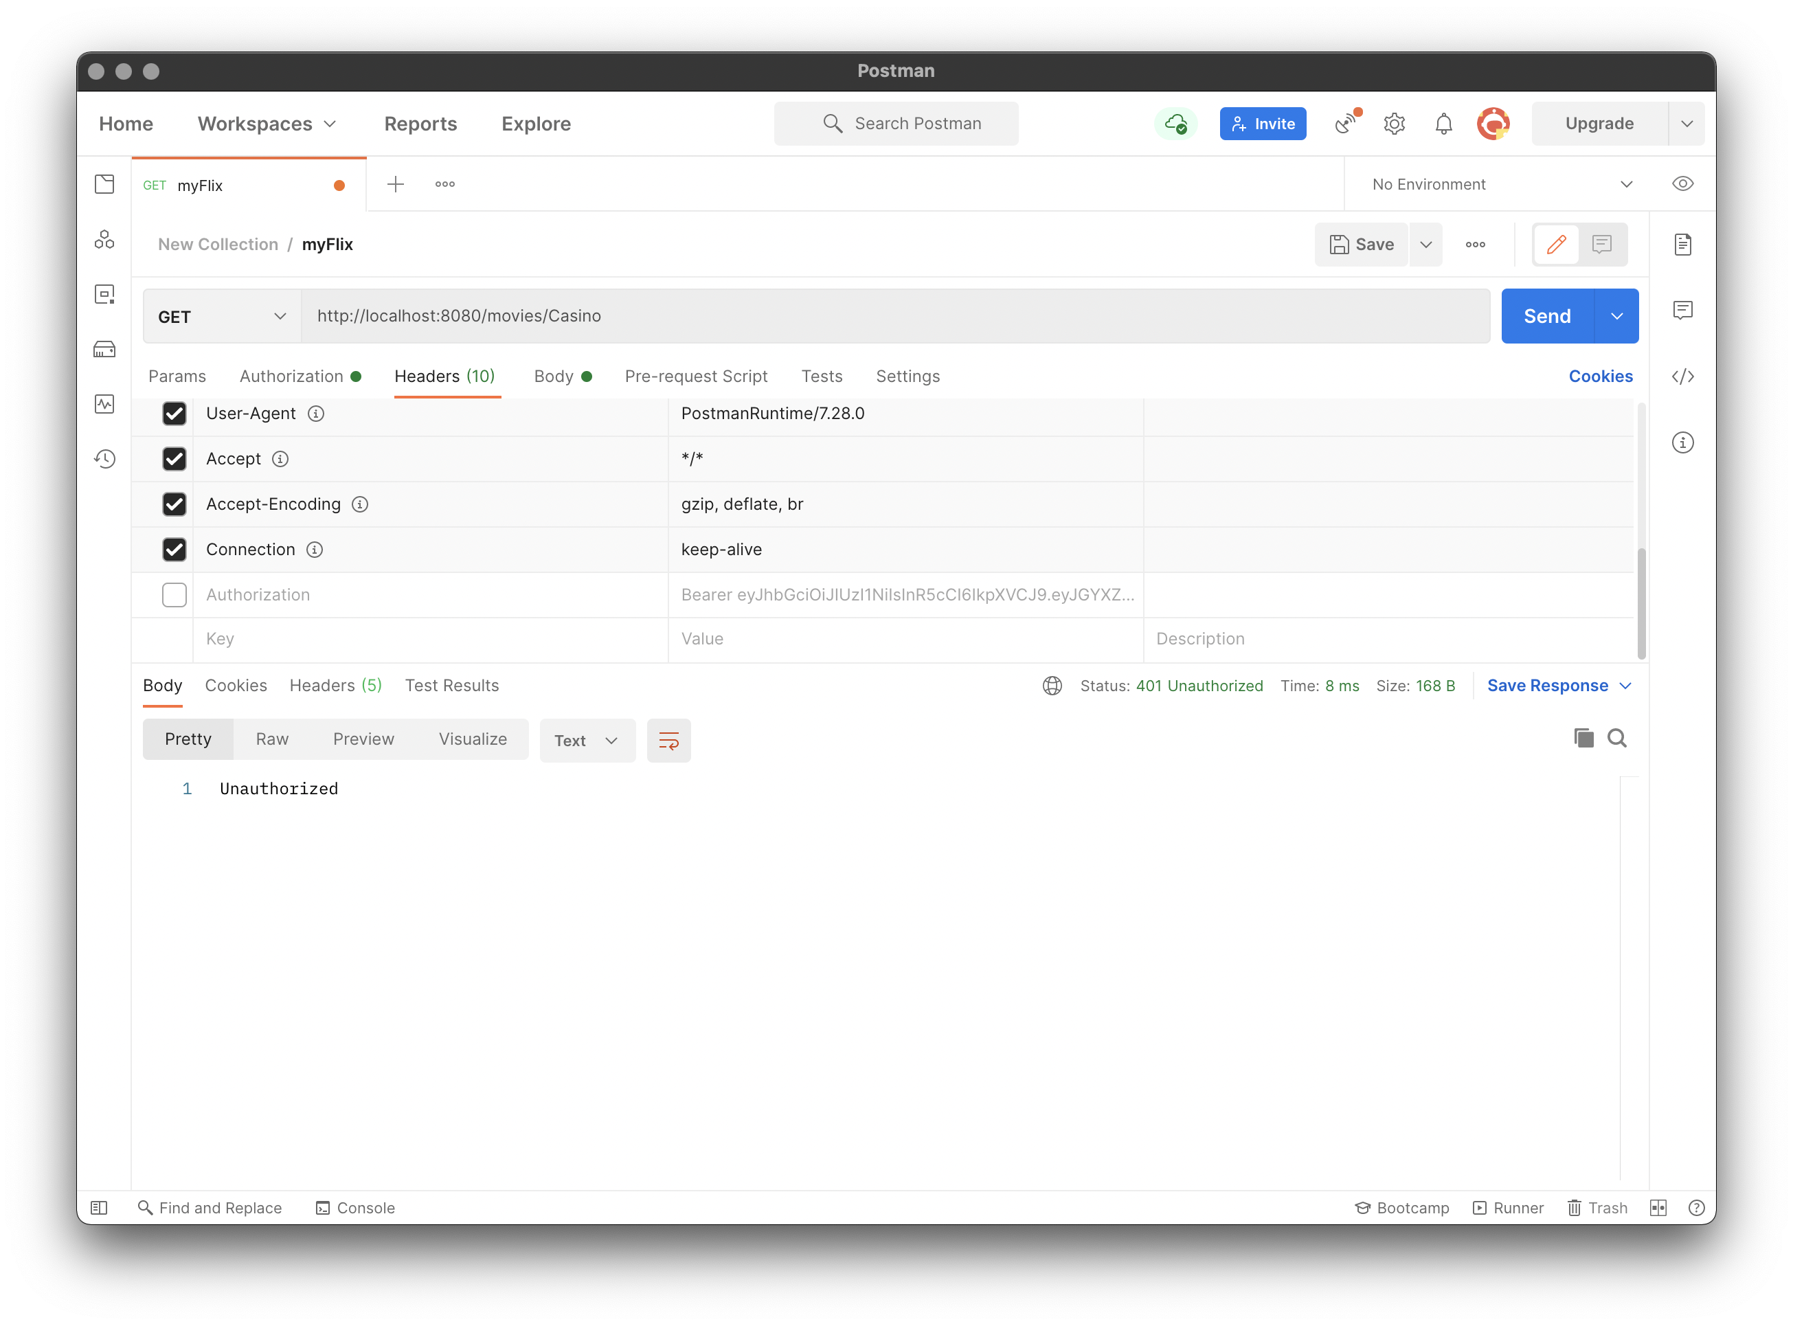The height and width of the screenshot is (1326, 1793).
Task: Uncheck the Accept-Encoding header
Action: tap(174, 504)
